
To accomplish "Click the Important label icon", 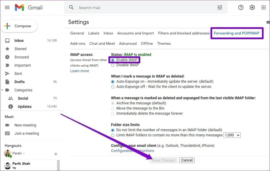I will pyautogui.click(x=7, y=65).
